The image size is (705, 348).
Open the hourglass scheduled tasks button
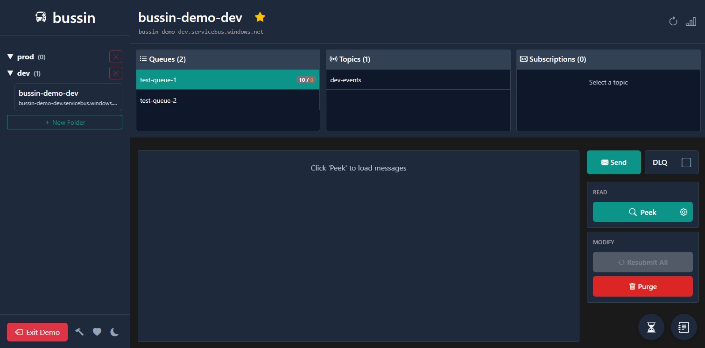point(651,327)
